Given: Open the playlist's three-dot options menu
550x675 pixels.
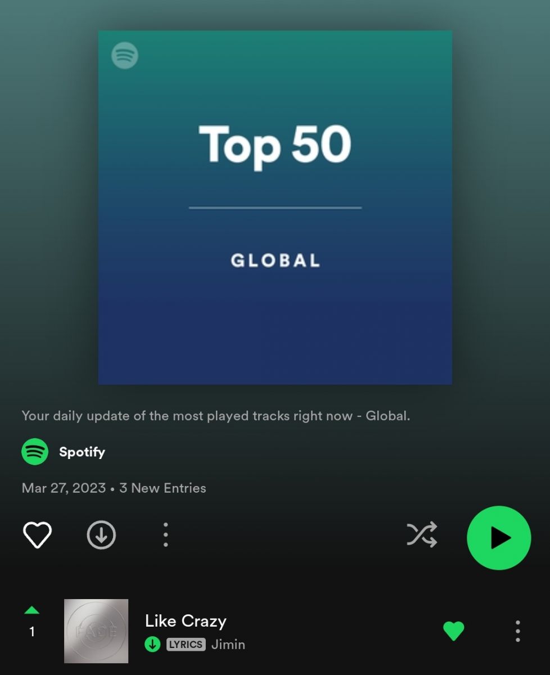Looking at the screenshot, I should click(x=165, y=535).
